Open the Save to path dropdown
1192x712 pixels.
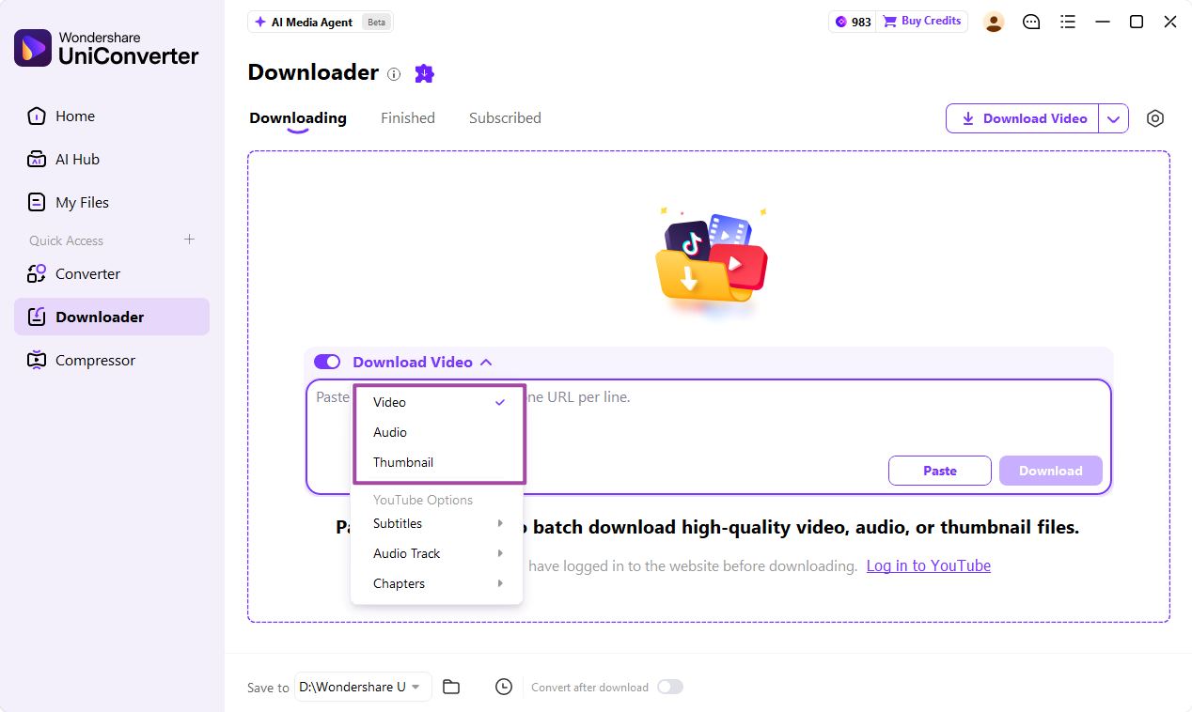(363, 687)
